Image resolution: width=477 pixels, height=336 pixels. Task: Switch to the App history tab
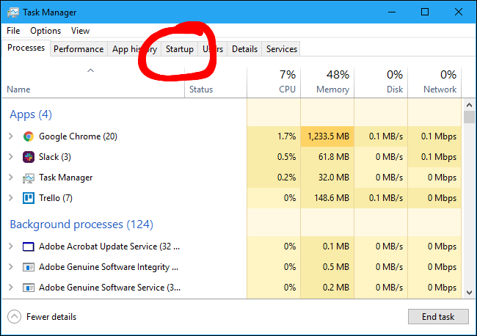click(x=134, y=49)
